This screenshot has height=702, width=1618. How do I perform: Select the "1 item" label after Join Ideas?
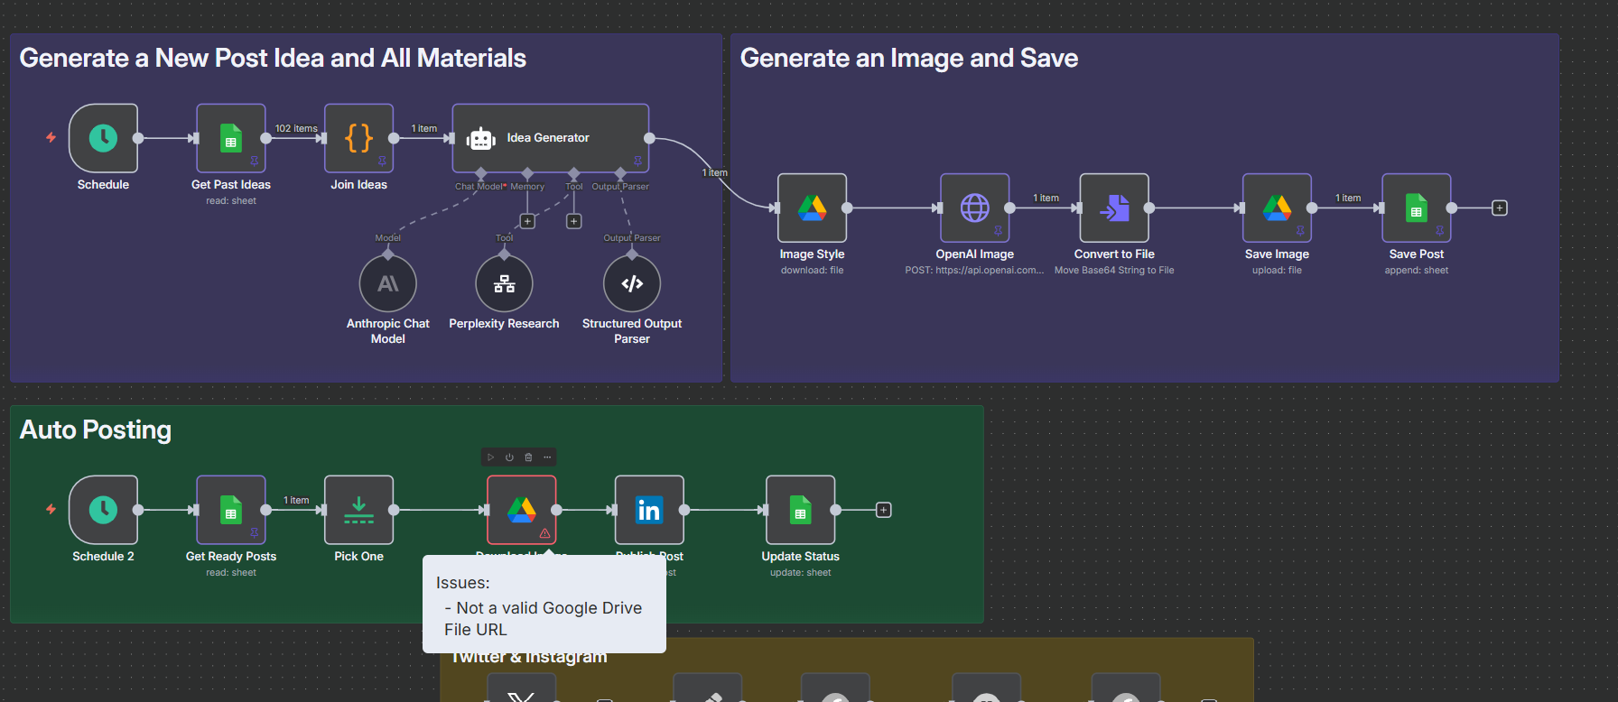[424, 128]
